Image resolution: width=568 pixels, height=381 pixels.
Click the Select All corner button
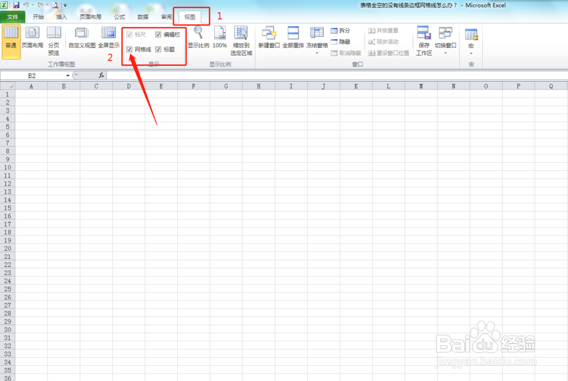tap(7, 86)
